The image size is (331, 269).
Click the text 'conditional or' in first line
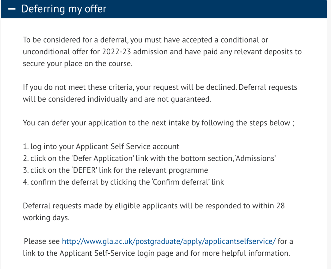point(244,40)
